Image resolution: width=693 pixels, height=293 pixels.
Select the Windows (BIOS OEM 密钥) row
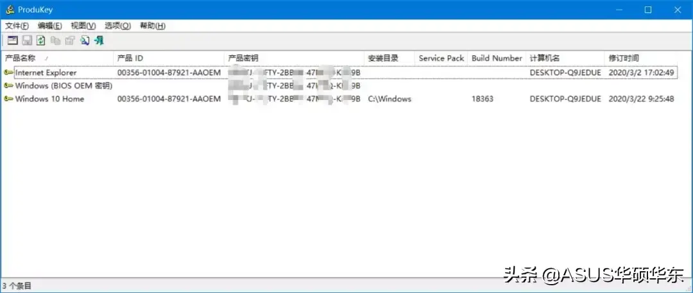339,86
